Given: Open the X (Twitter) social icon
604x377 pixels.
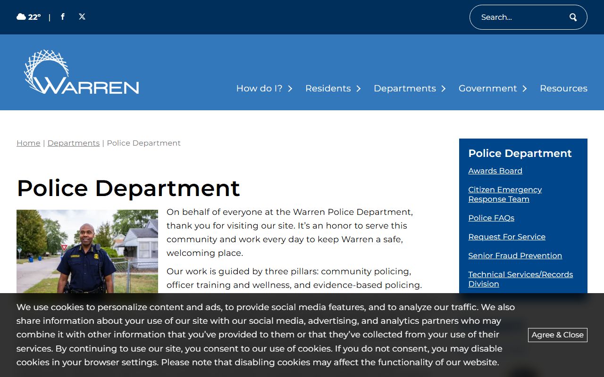Looking at the screenshot, I should point(82,17).
